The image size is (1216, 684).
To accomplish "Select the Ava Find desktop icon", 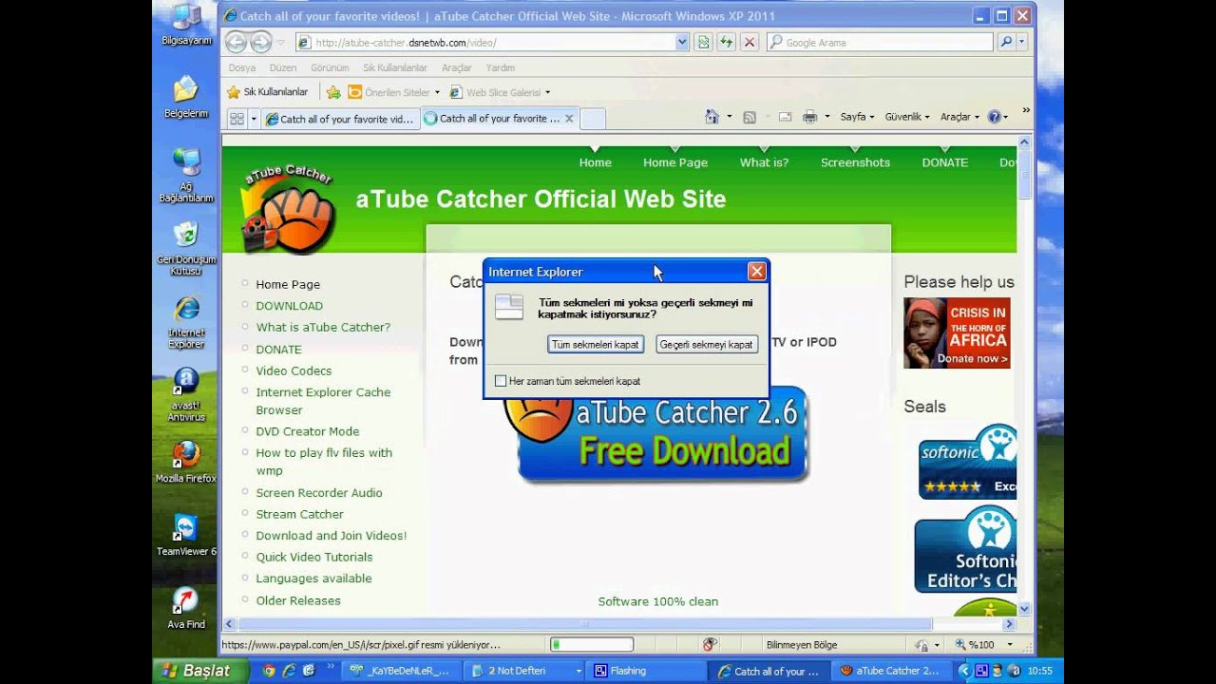I will point(186,609).
